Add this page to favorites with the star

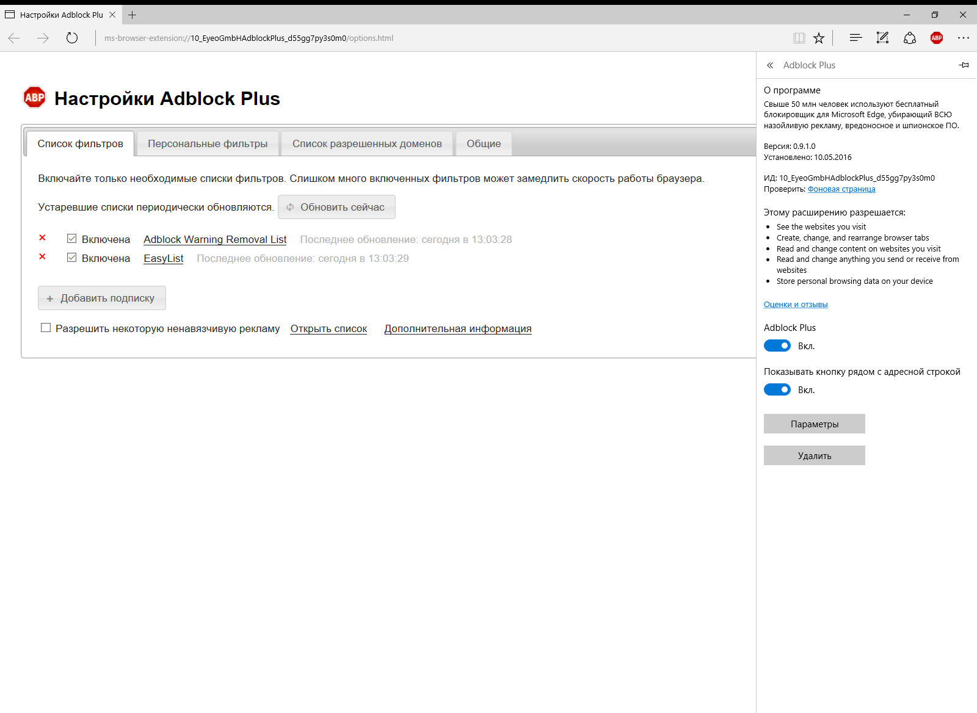819,38
